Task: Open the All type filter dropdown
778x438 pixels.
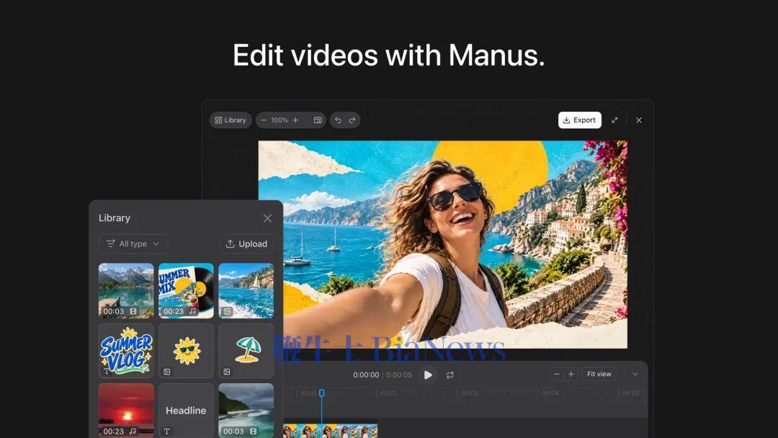Action: [133, 243]
